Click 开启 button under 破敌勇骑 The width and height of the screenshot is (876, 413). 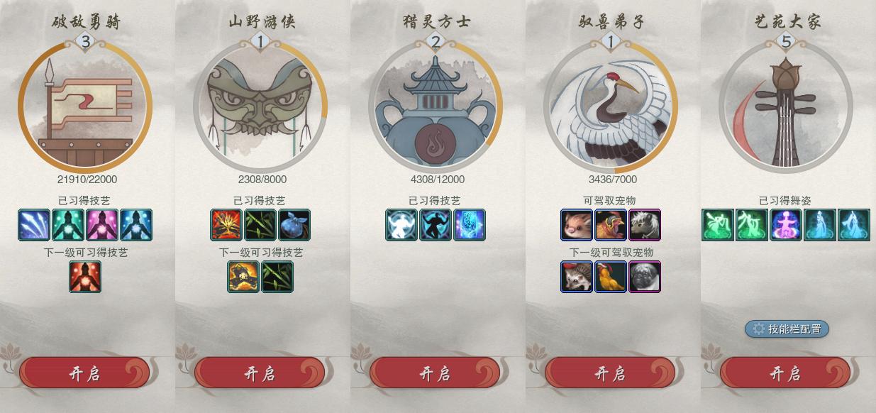coord(84,373)
